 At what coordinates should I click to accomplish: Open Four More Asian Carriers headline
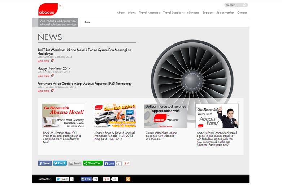(84, 84)
